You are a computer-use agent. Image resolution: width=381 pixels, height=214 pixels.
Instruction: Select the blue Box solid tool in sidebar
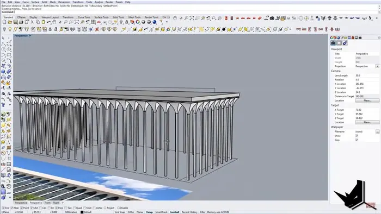coord(3,72)
